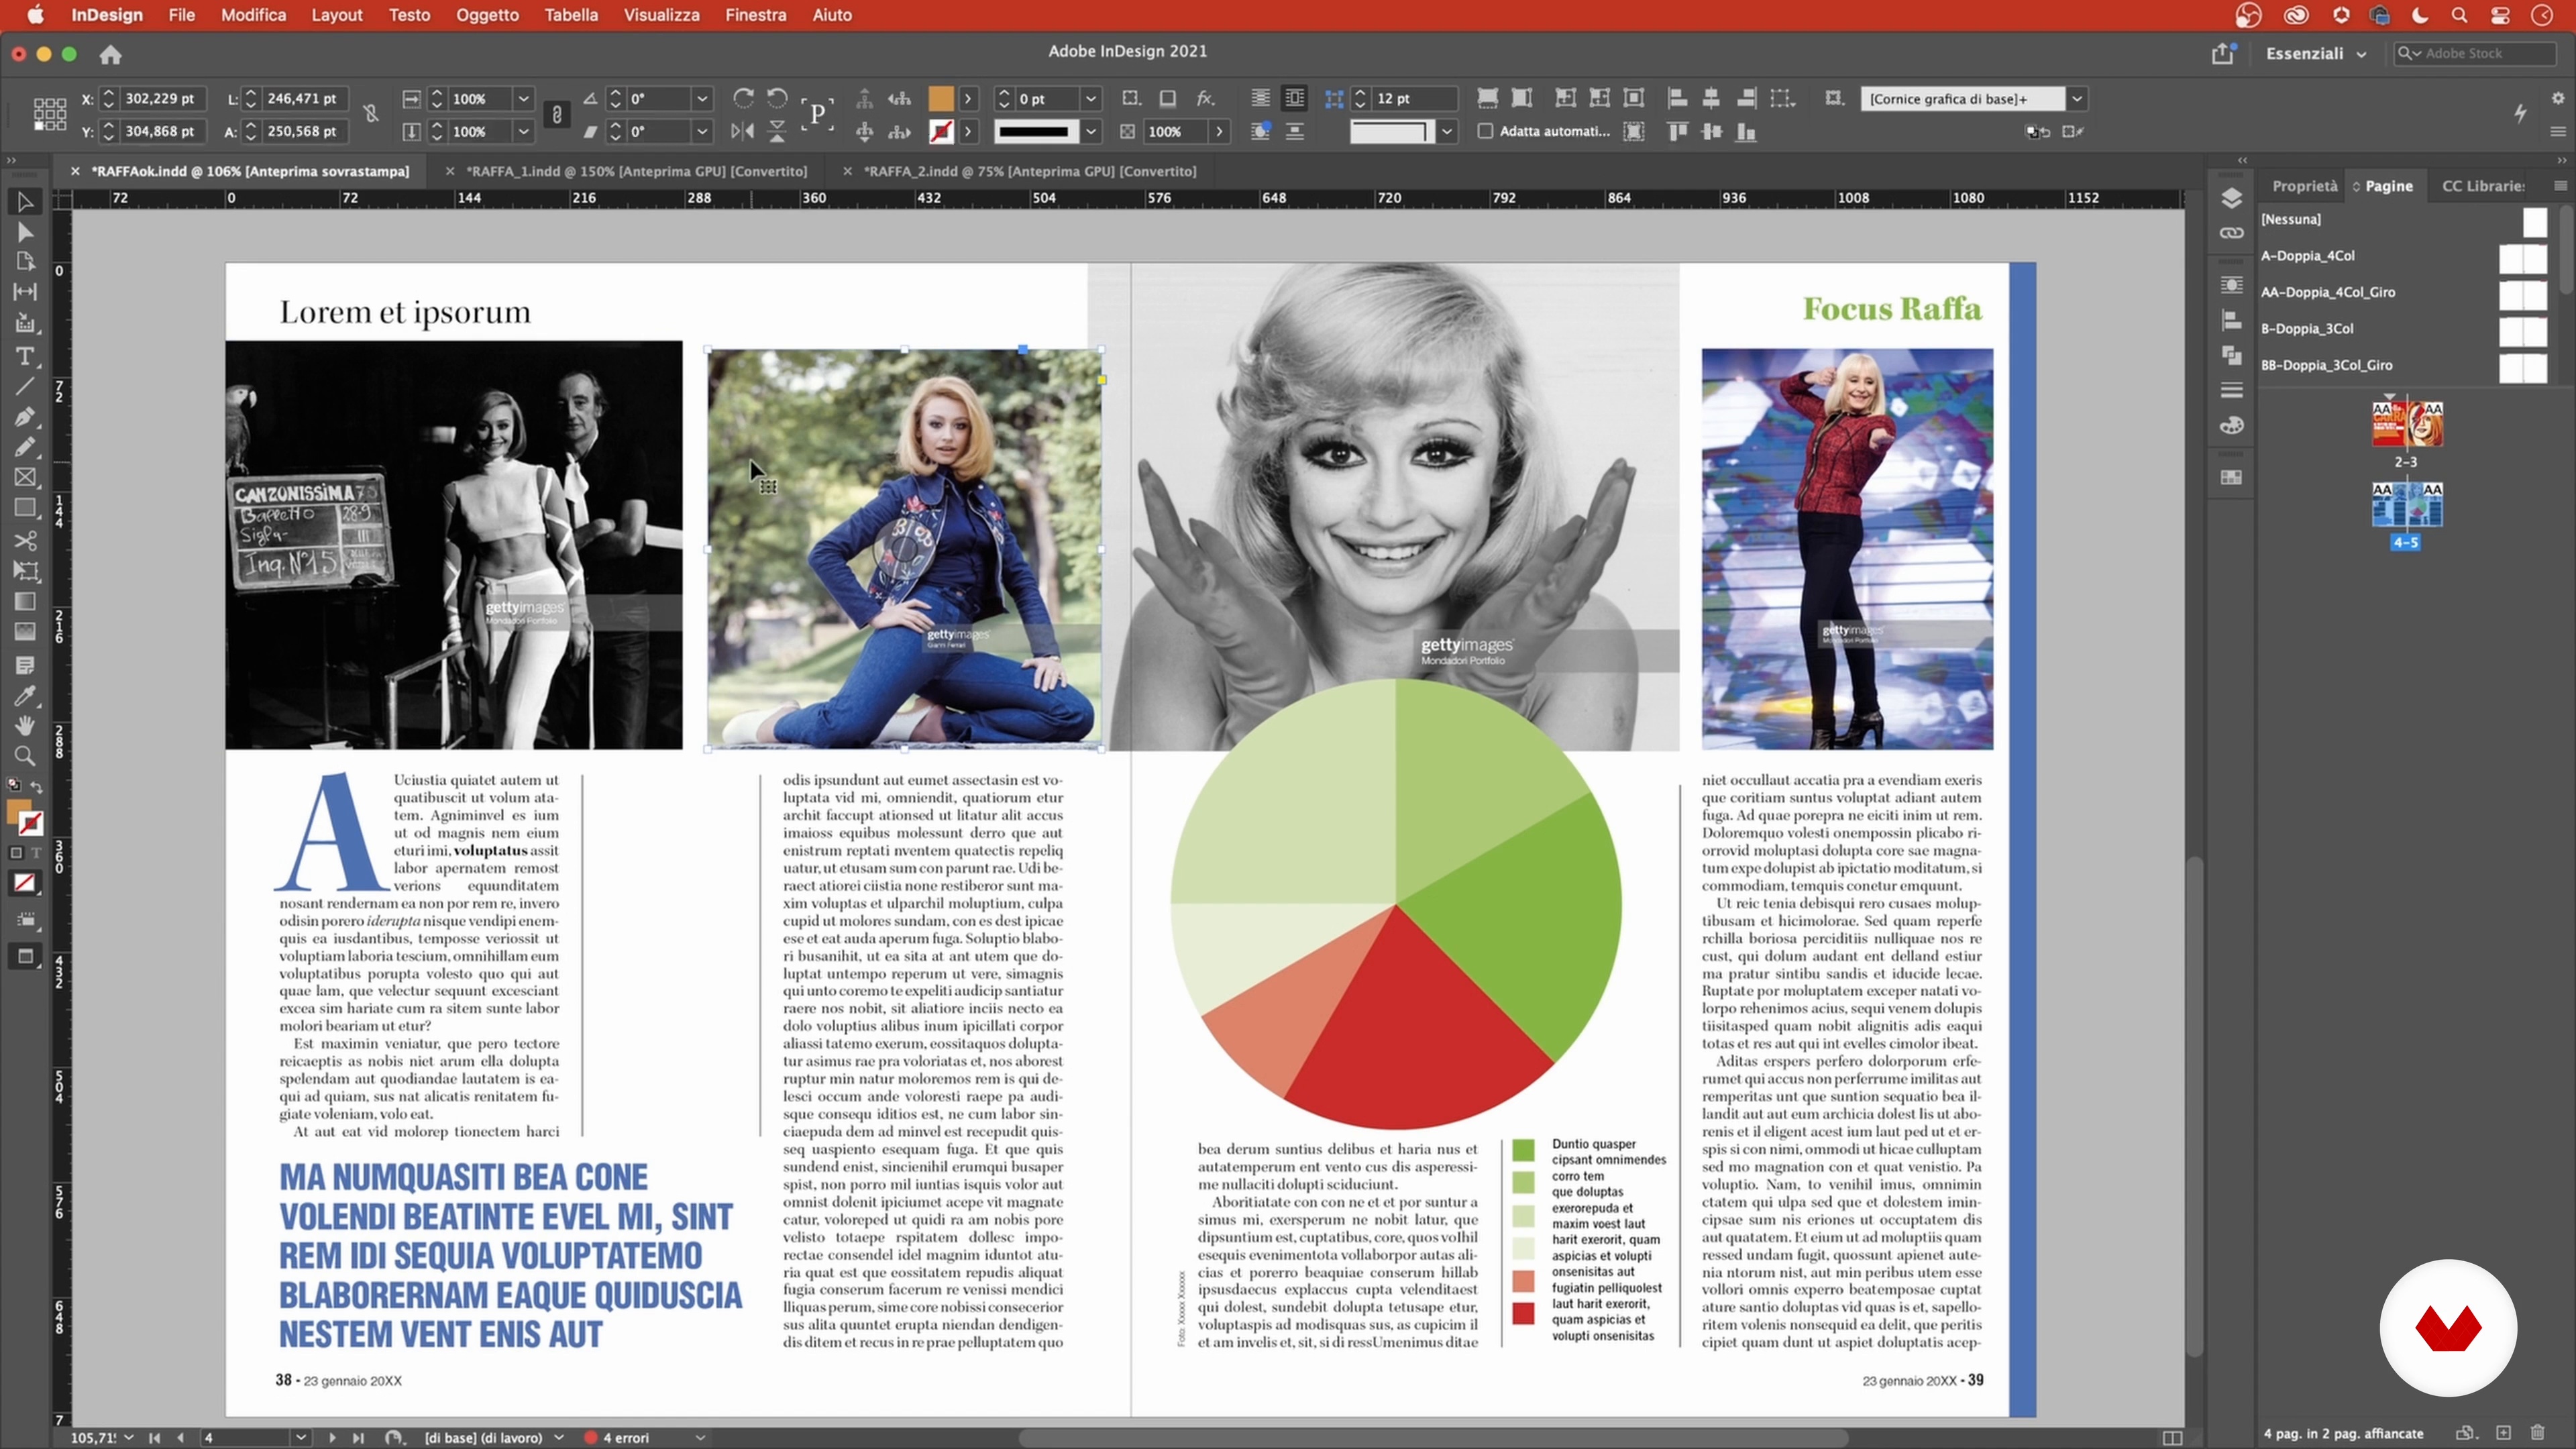Switch to RAFFA_1.indd document tab

point(637,172)
